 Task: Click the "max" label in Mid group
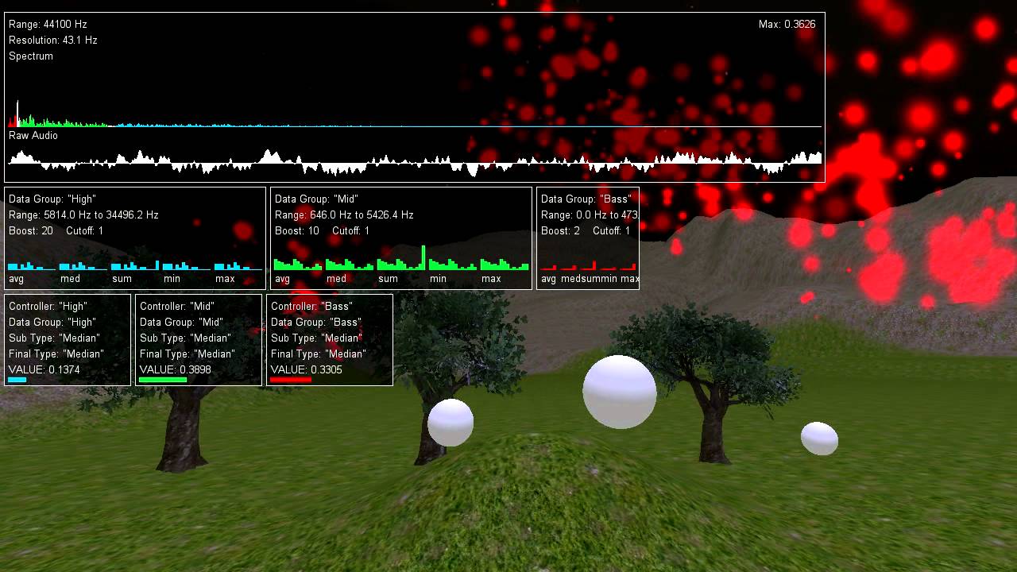[x=491, y=279]
